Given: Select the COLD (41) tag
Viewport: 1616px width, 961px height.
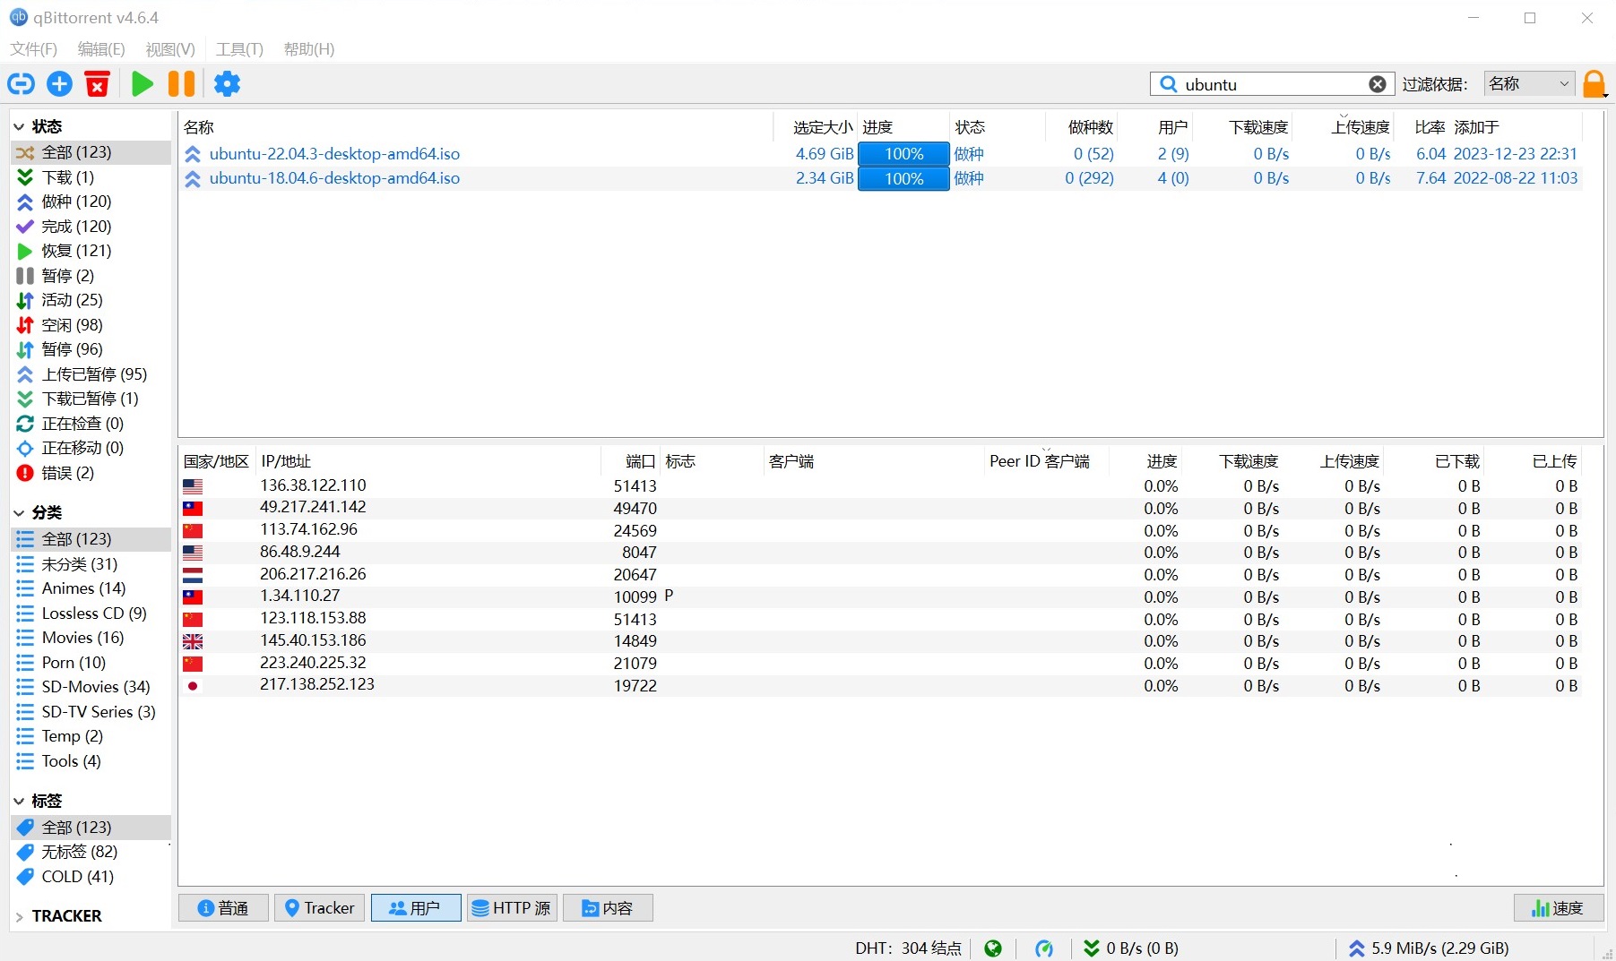Looking at the screenshot, I should (76, 877).
